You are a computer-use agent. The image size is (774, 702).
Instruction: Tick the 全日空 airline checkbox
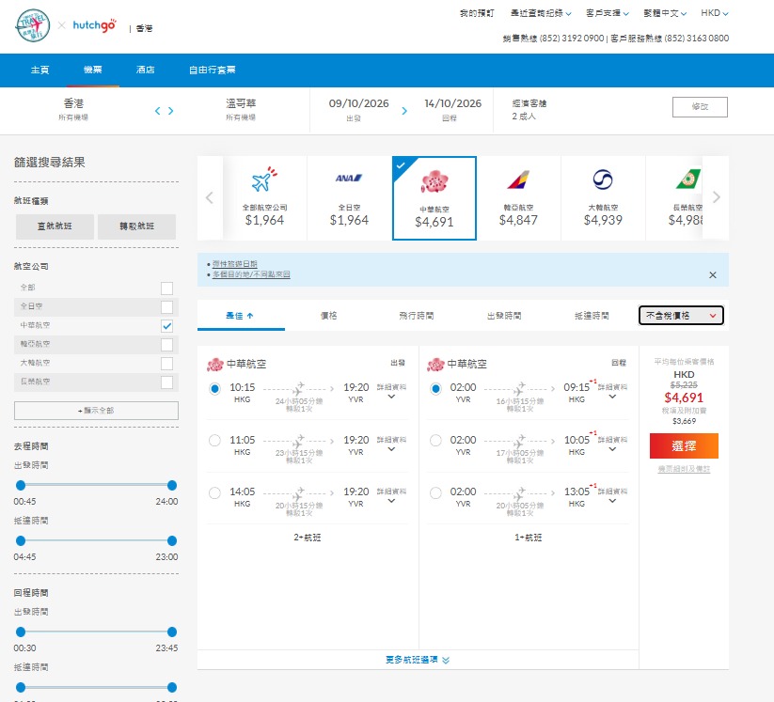[166, 307]
